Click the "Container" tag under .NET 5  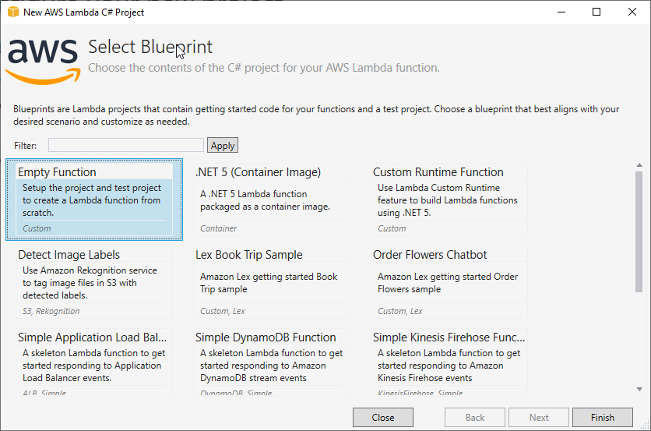point(218,228)
